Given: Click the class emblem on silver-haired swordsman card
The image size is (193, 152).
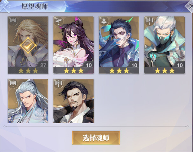Looking at the screenshot, I should (13, 84).
